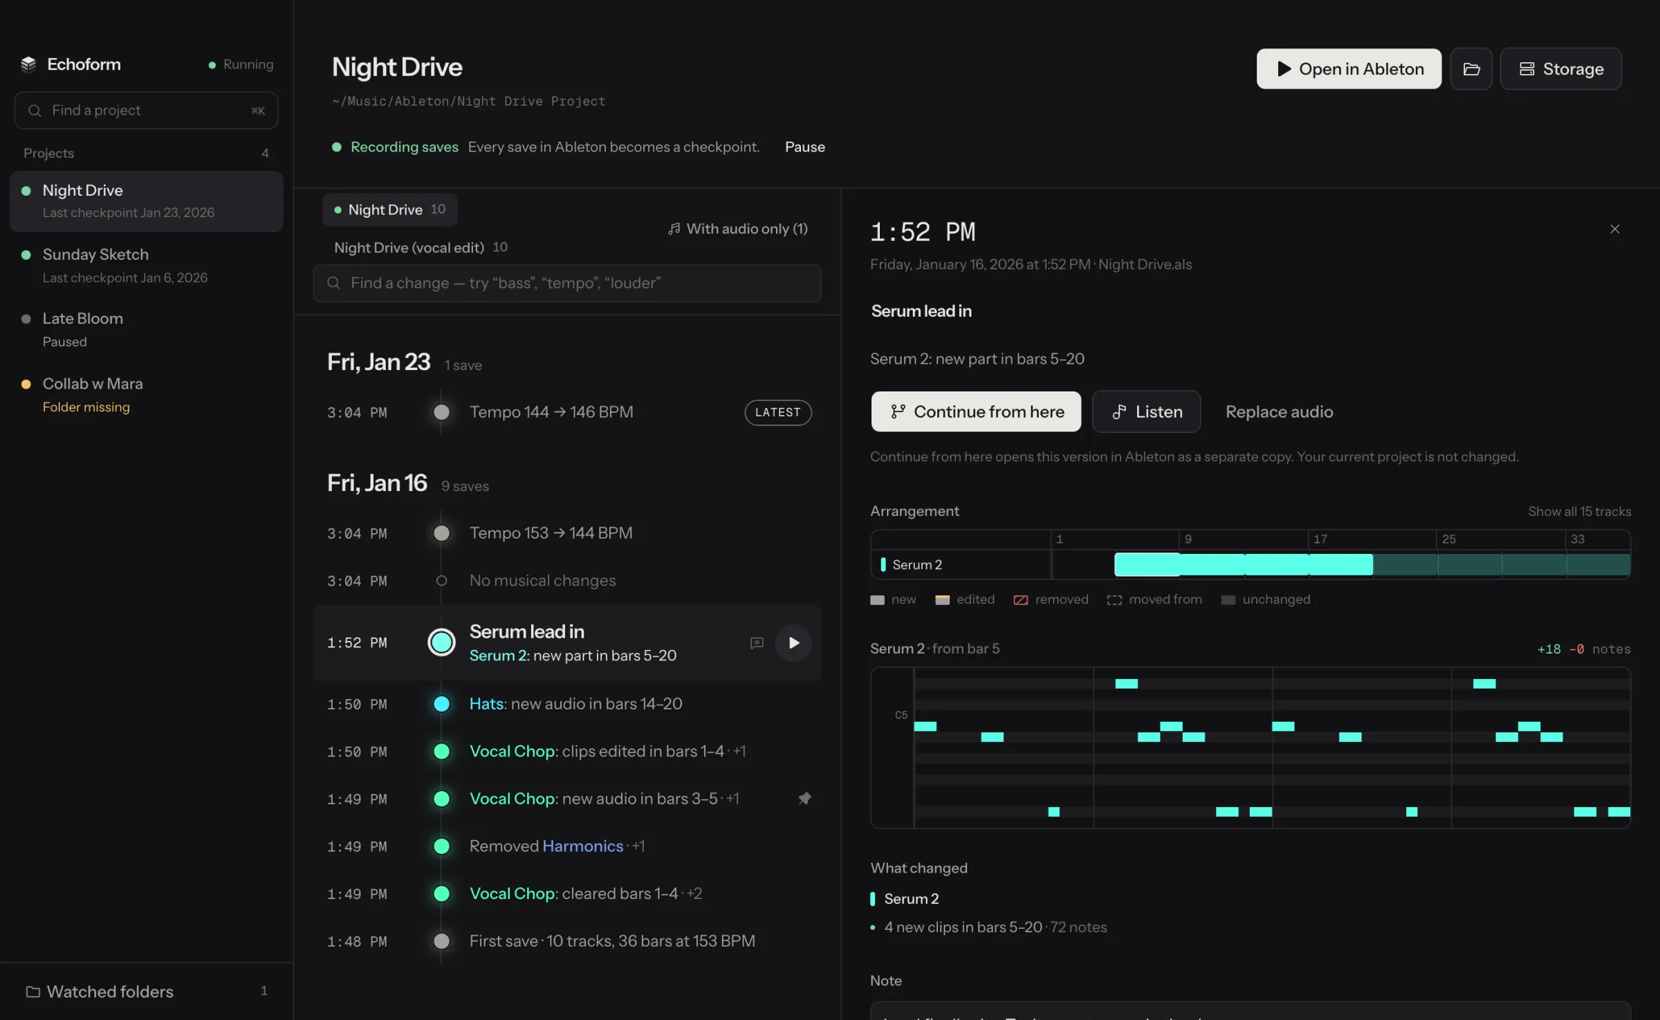The width and height of the screenshot is (1660, 1020).
Task: Click the +2 more on Vocal Chop cleared
Action: pos(694,894)
